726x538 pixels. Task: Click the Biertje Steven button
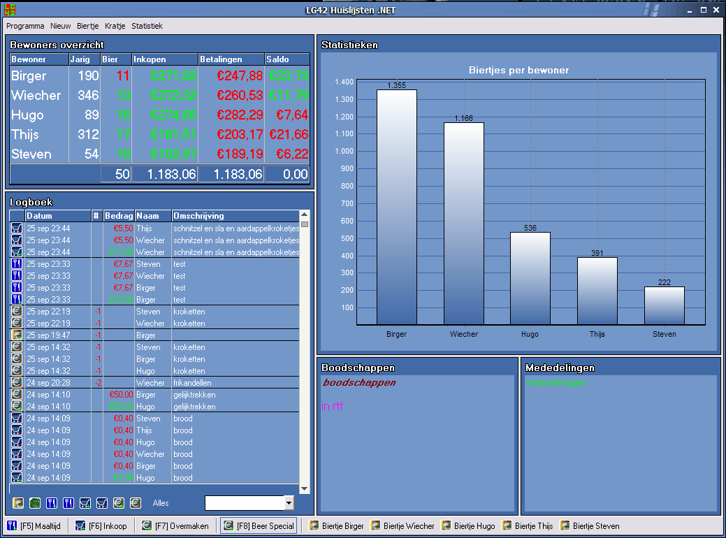(x=590, y=526)
